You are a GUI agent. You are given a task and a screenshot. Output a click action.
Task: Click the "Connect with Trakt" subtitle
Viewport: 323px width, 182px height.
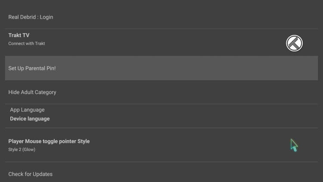click(27, 44)
